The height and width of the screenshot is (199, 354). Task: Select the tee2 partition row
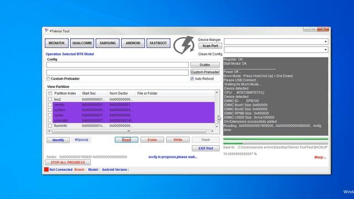pos(131,99)
